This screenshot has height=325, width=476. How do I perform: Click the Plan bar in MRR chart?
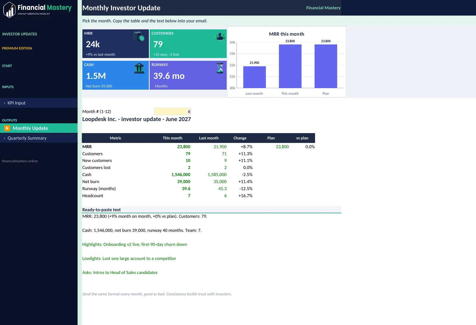326,66
